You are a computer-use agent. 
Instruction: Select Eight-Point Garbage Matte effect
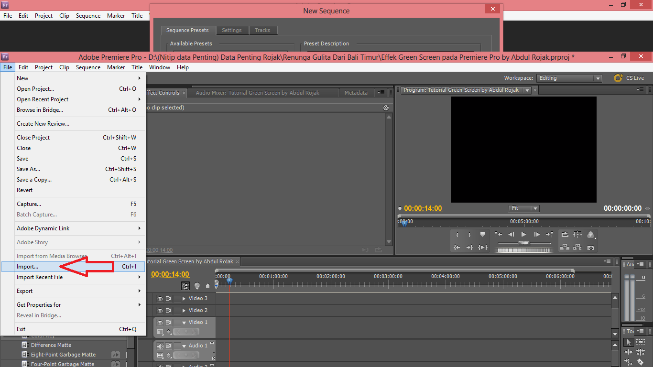(63, 355)
